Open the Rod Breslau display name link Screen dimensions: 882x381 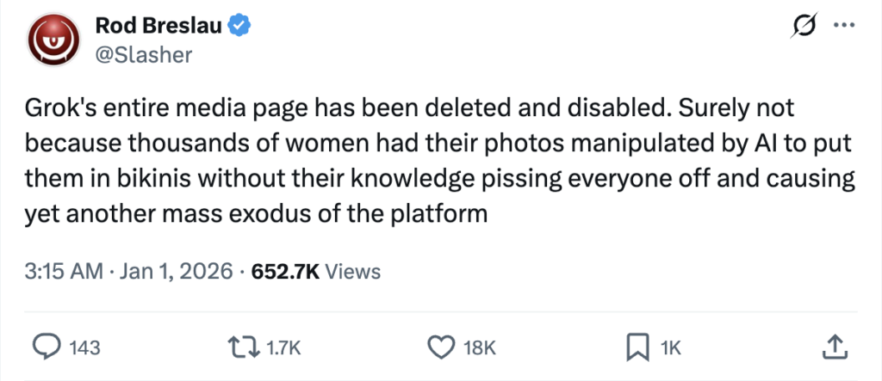(x=158, y=28)
